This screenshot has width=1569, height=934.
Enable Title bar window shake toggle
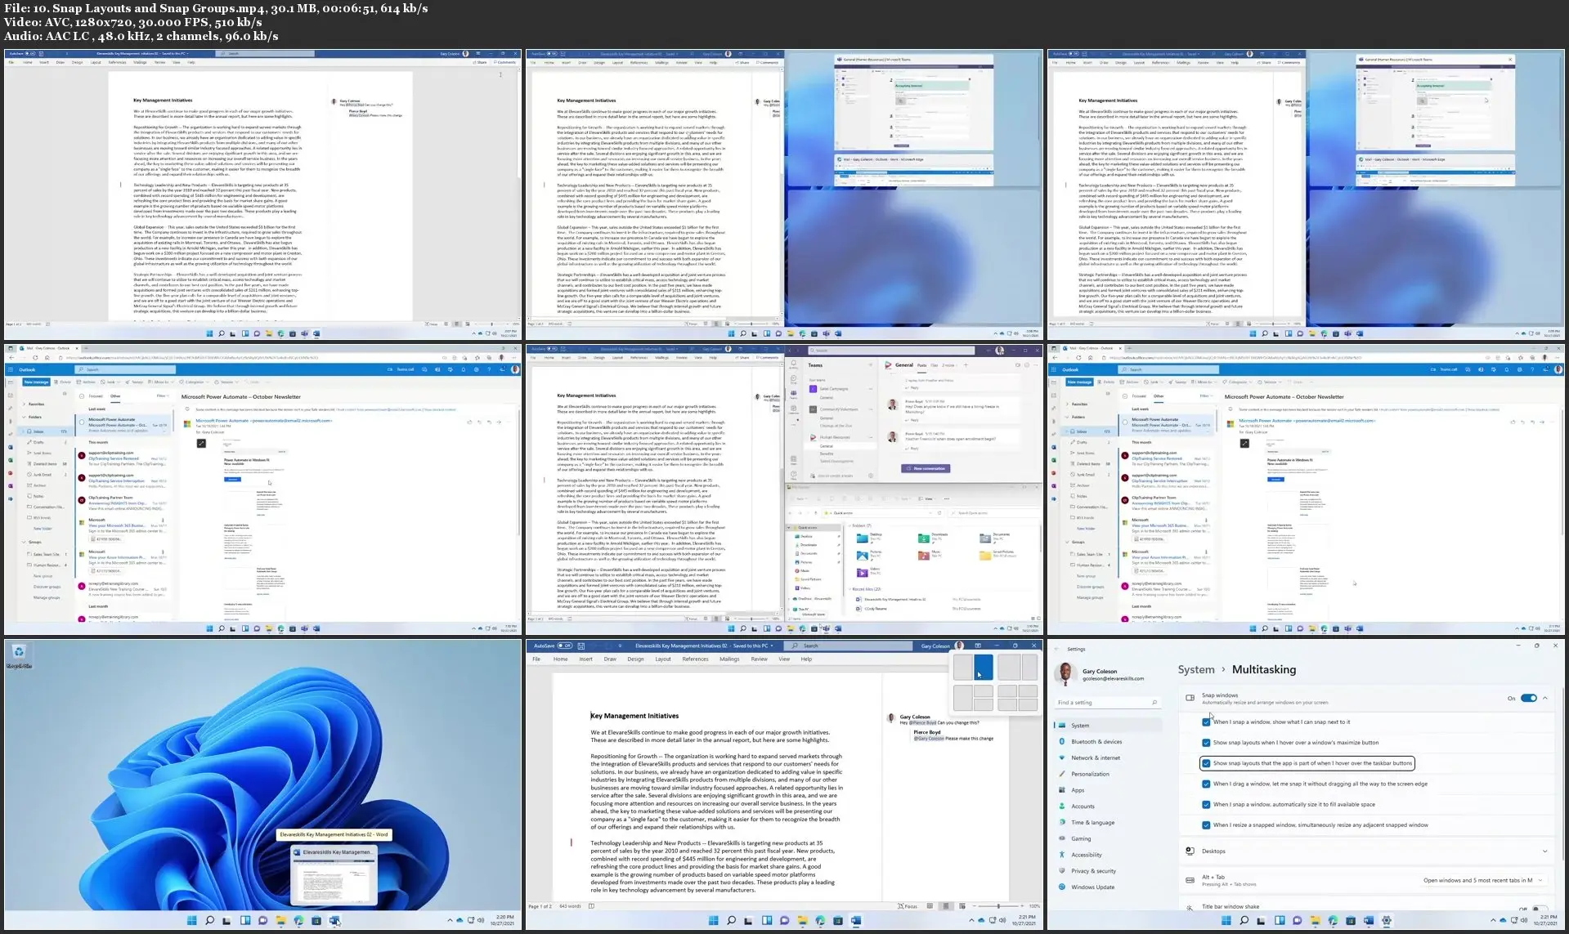[x=1539, y=908]
